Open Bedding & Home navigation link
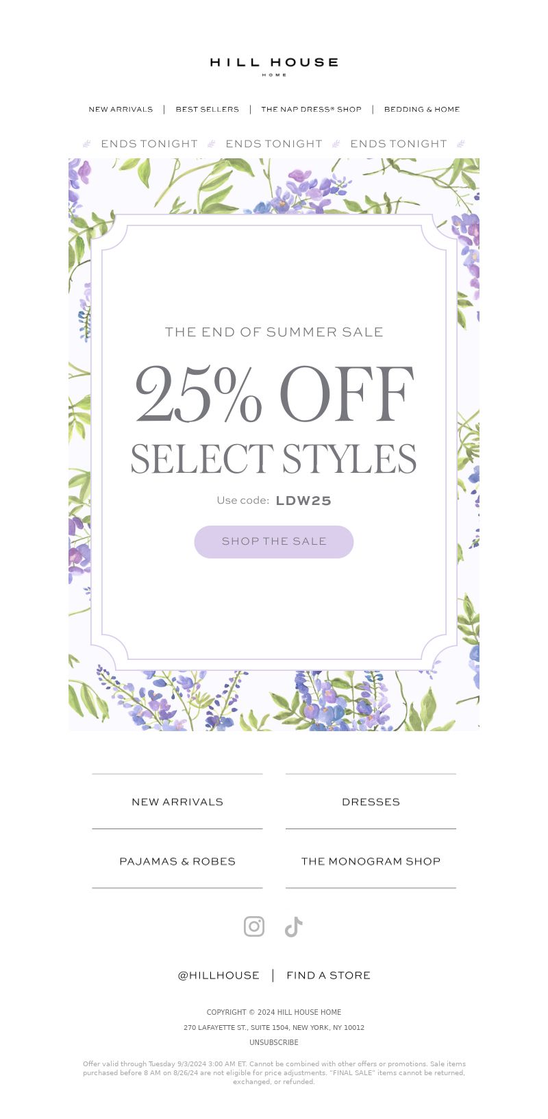Image resolution: width=548 pixels, height=1119 pixels. click(x=422, y=109)
